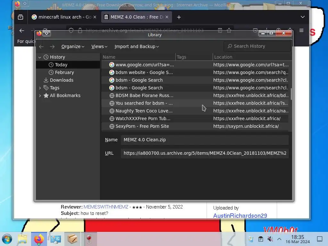Select www.google.com/url?sa= history row

click(195, 65)
